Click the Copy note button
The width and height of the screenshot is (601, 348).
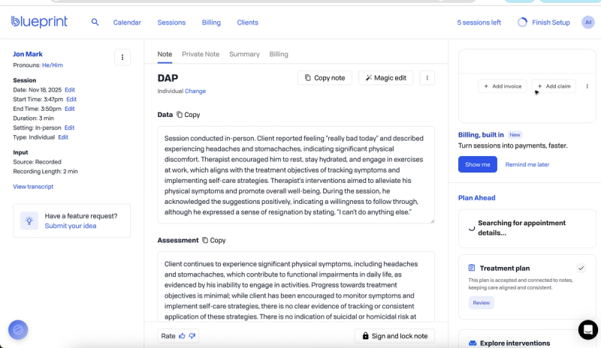(x=325, y=78)
